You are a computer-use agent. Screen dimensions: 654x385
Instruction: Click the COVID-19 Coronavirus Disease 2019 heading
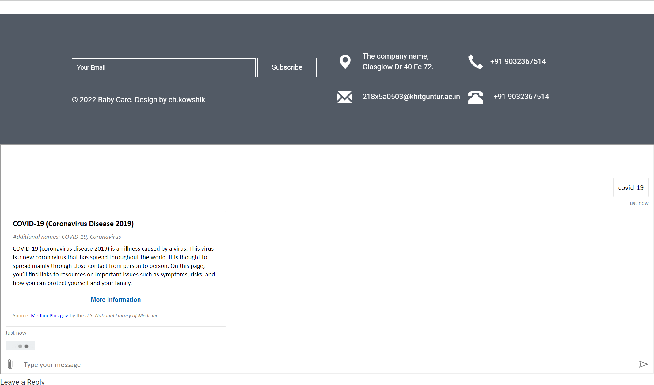tap(73, 224)
